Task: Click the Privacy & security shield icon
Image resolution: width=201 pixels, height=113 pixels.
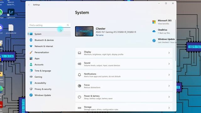Action: click(31, 89)
